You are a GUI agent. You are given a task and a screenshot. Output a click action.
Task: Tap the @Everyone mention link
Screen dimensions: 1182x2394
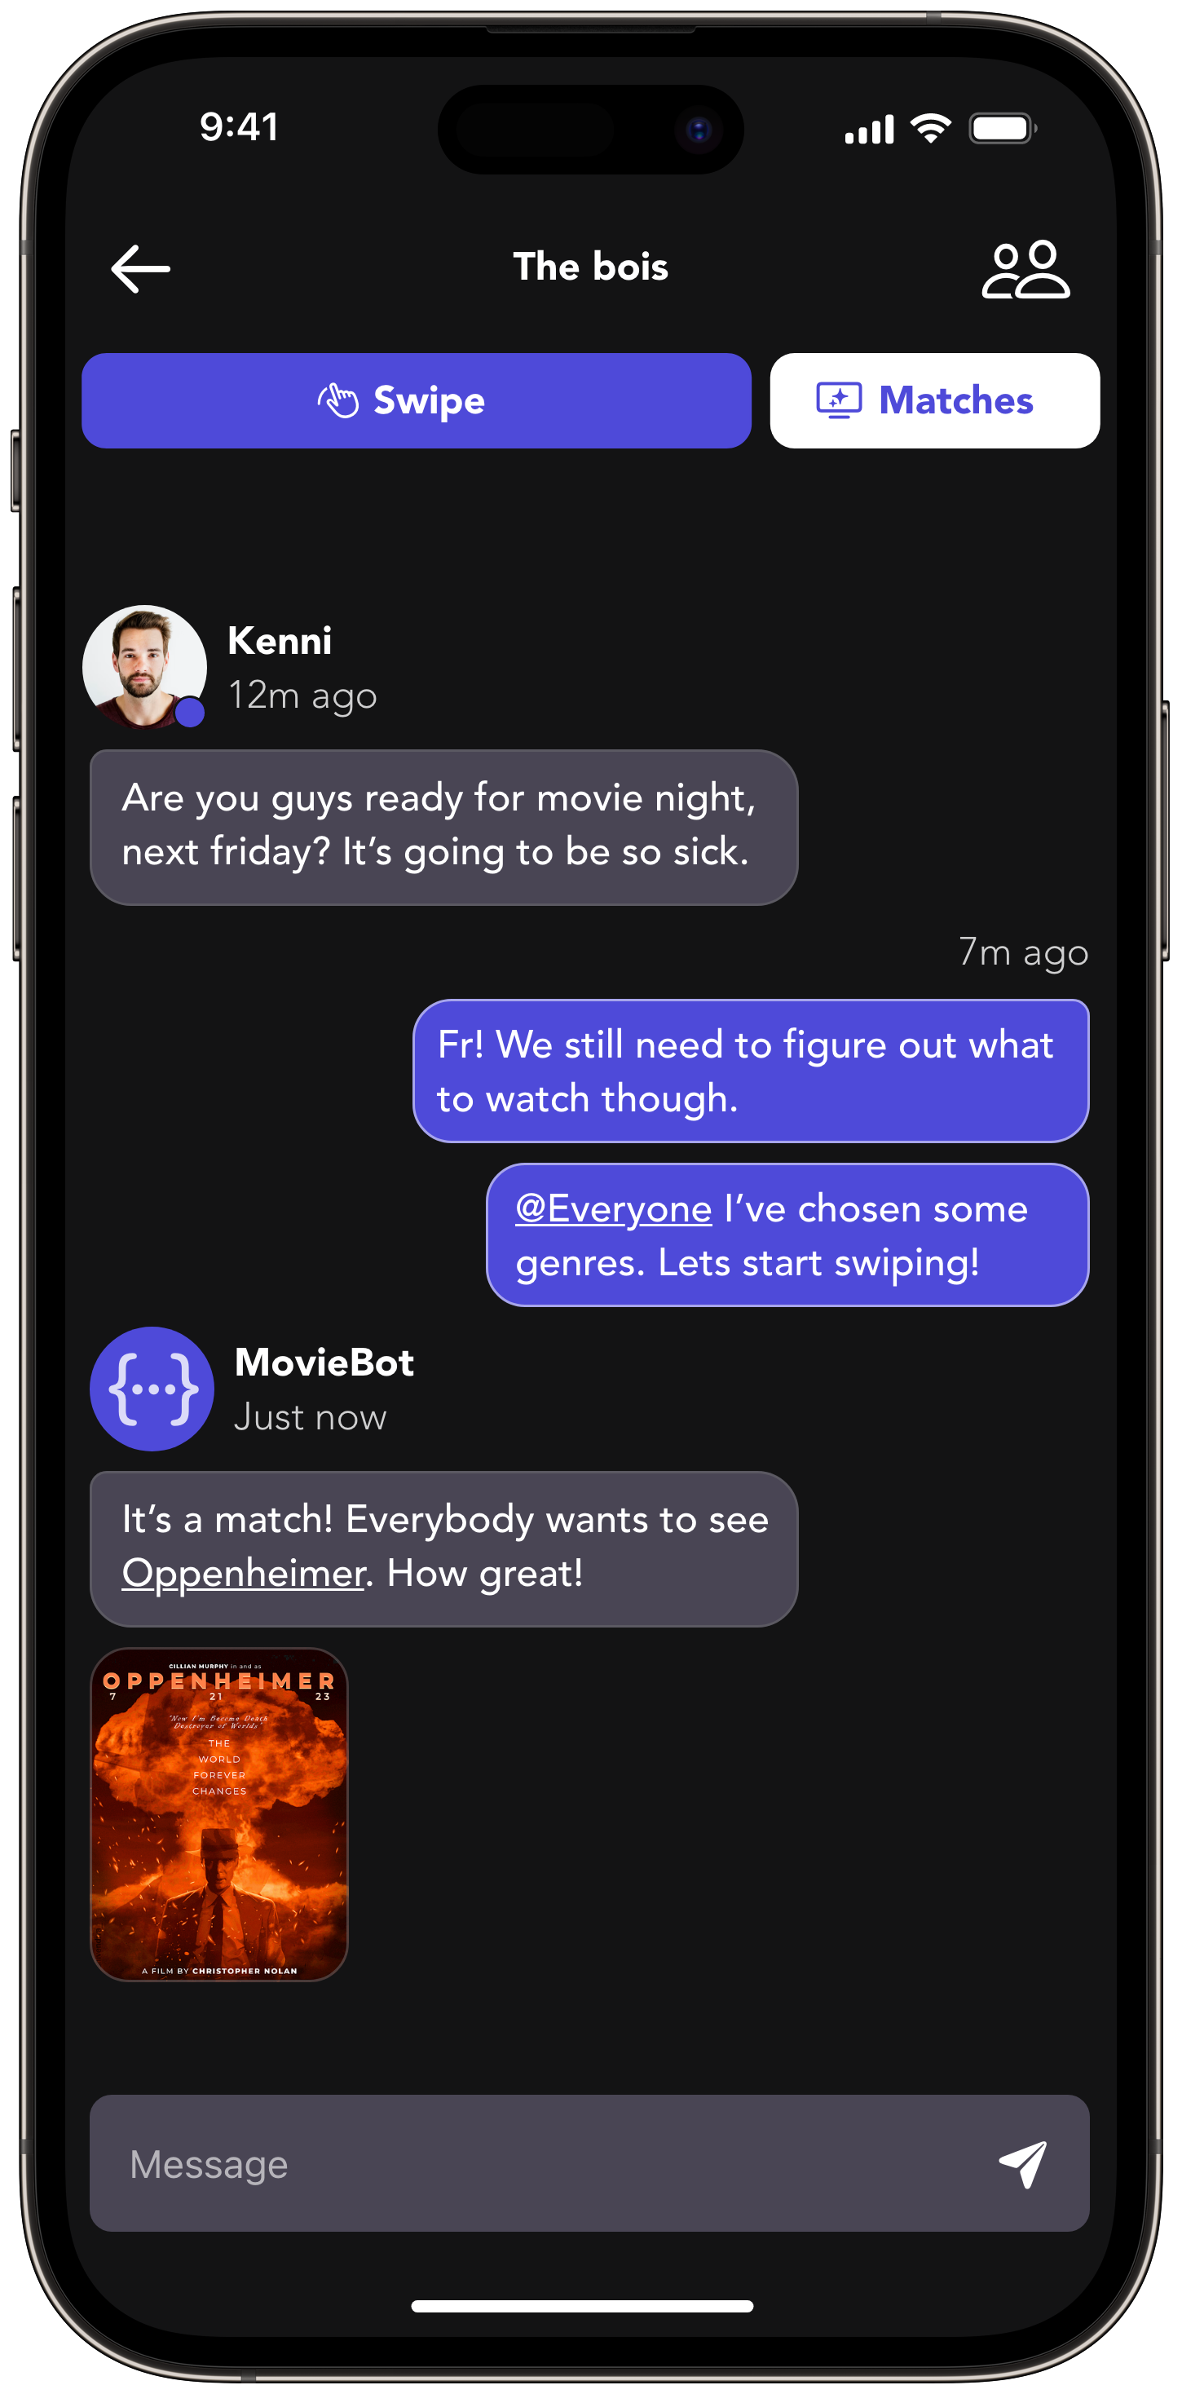pos(613,1209)
